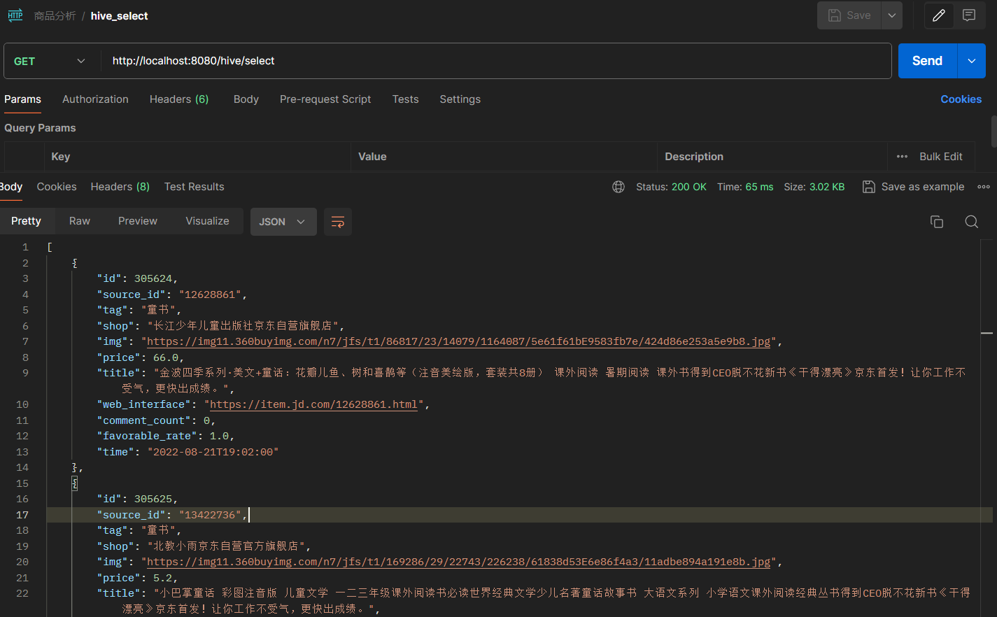The width and height of the screenshot is (997, 617).
Task: Open the Settings tab
Action: point(460,99)
